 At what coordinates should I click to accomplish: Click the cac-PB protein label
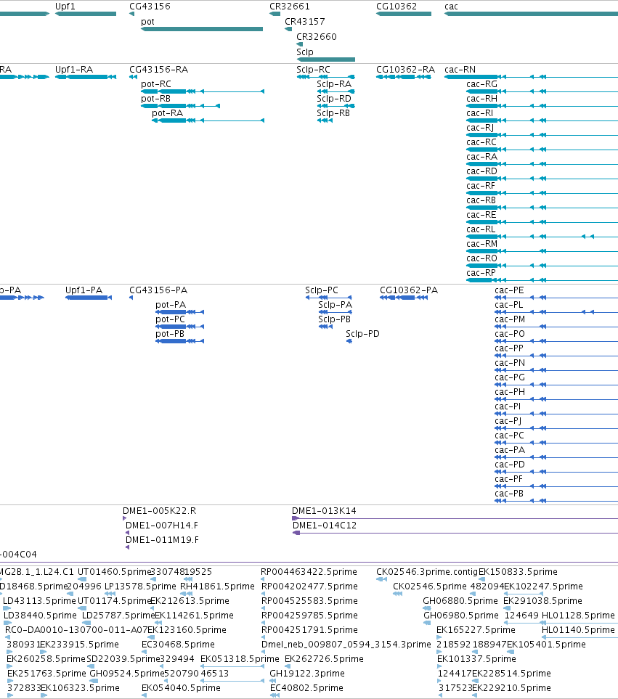(x=509, y=494)
